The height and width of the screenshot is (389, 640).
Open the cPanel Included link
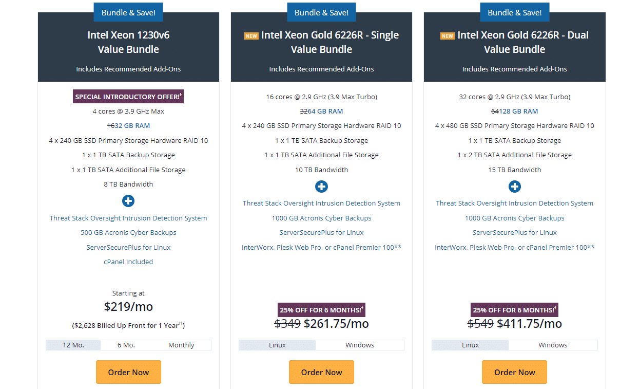coord(128,262)
